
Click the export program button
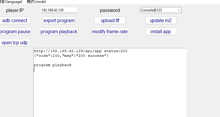[x=59, y=21]
